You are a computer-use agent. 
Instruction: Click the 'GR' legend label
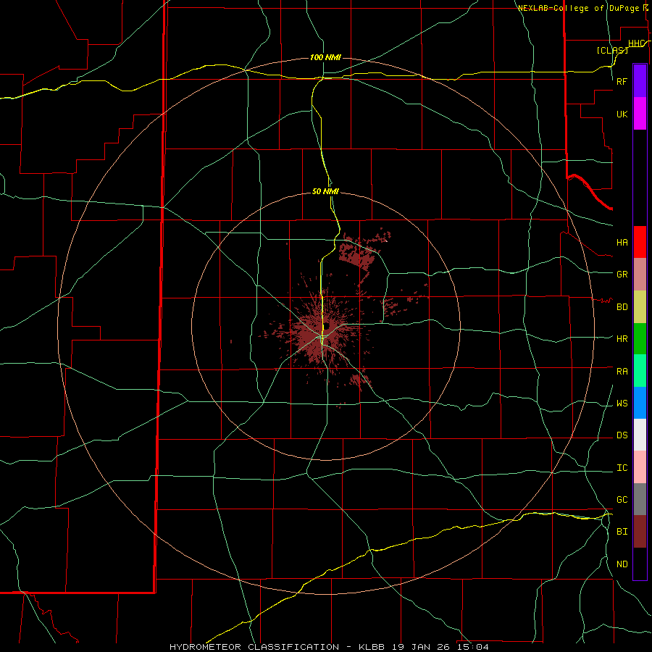point(622,275)
